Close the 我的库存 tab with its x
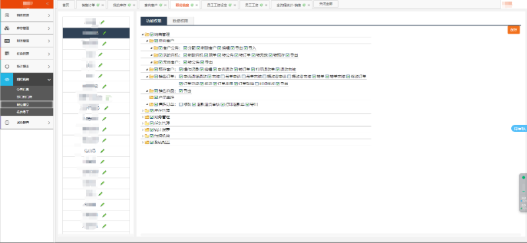527x243 pixels. coord(134,5)
